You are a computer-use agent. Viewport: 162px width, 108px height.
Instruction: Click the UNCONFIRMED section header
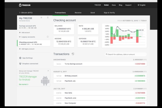click(x=59, y=60)
